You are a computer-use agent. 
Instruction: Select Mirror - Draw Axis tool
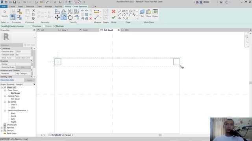tap(77, 11)
